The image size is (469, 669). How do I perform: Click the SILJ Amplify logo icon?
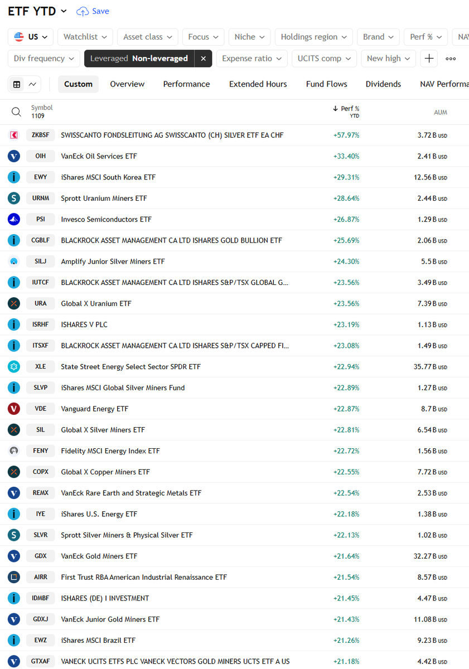[x=14, y=261]
